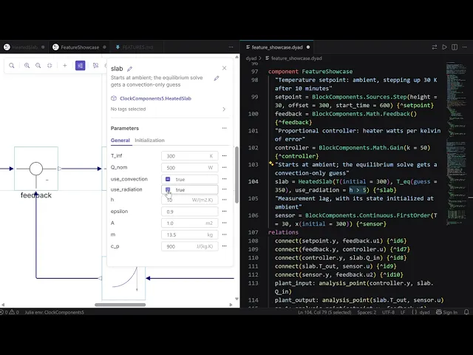This screenshot has width=473, height=355.
Task: Add a new component with plus icon
Action: (x=64, y=66)
